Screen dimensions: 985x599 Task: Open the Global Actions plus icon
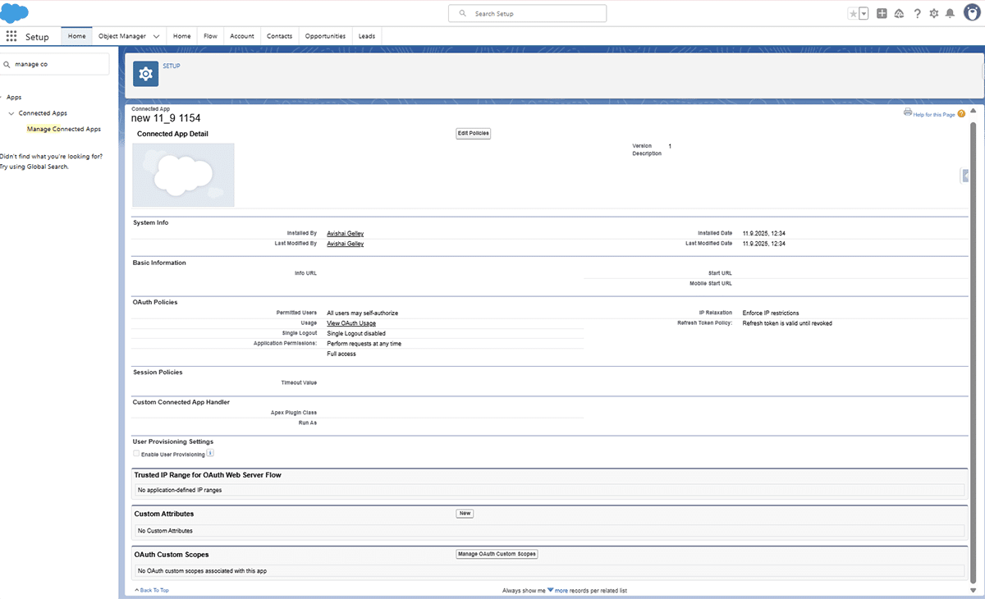[x=882, y=14]
